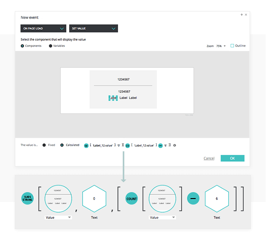Click the SB substring icon in the expression
Screen dimensions: 266x242
coord(86,146)
